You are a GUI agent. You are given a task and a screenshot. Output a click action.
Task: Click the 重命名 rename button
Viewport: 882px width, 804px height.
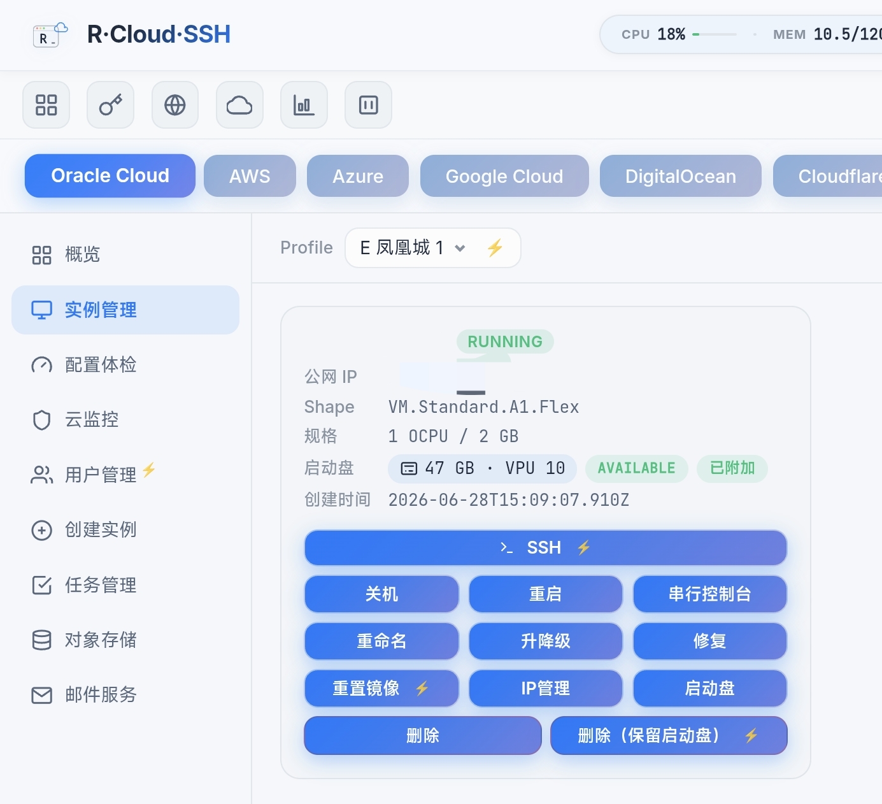[x=381, y=642]
